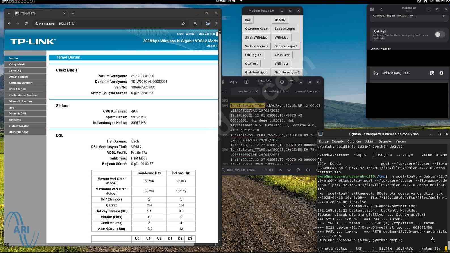Open the Aç dropdown in text editor
The image size is (450, 253).
234,82
